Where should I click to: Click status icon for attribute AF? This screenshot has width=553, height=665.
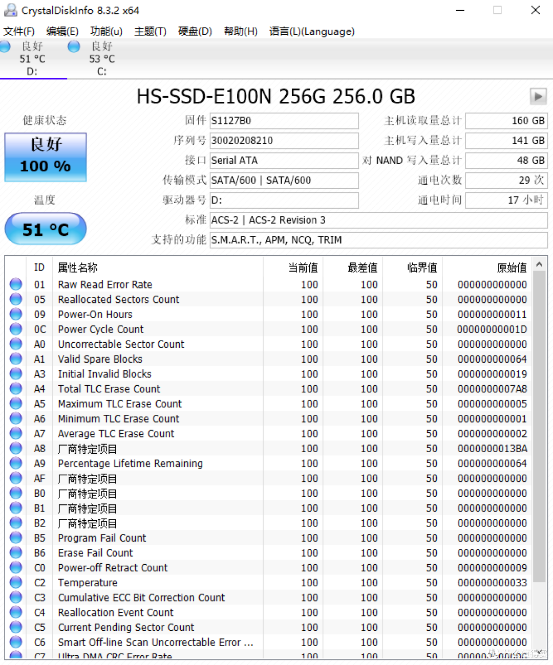tap(16, 478)
